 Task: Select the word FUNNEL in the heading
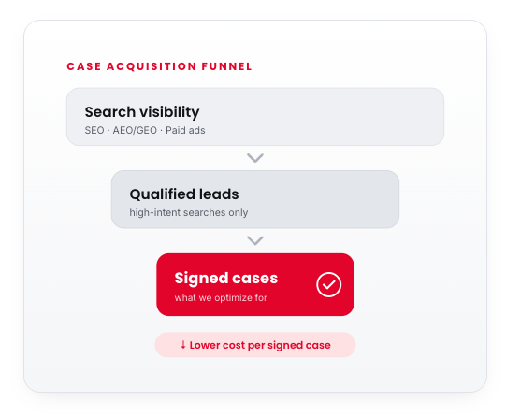point(226,66)
